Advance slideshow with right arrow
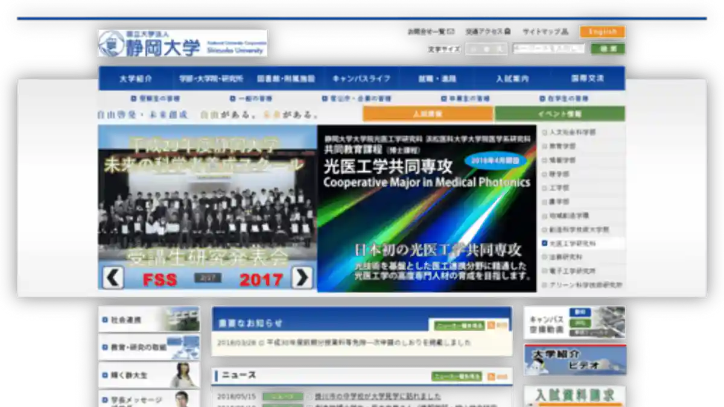Screen dimensions: 724x407 coord(302,277)
